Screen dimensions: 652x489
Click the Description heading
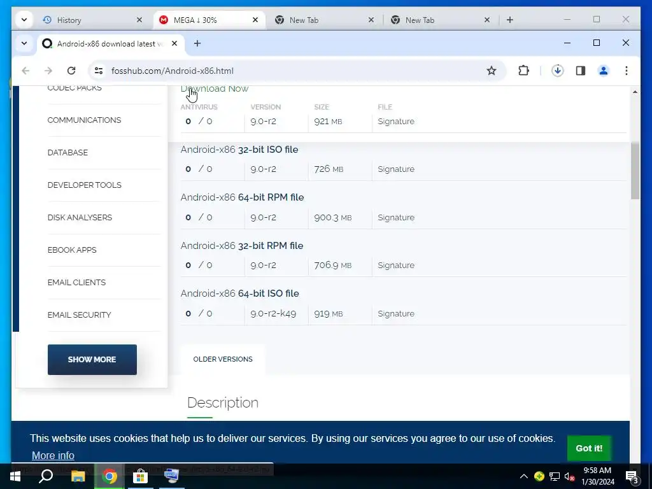222,402
